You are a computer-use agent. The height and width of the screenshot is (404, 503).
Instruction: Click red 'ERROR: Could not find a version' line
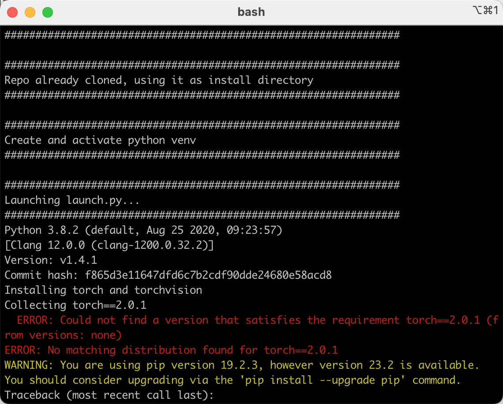tap(258, 320)
